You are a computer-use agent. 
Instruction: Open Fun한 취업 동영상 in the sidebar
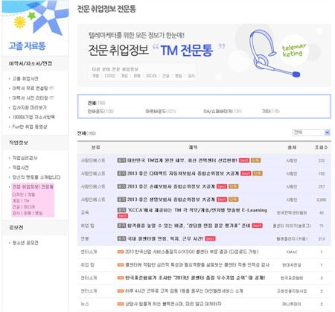[30, 127]
